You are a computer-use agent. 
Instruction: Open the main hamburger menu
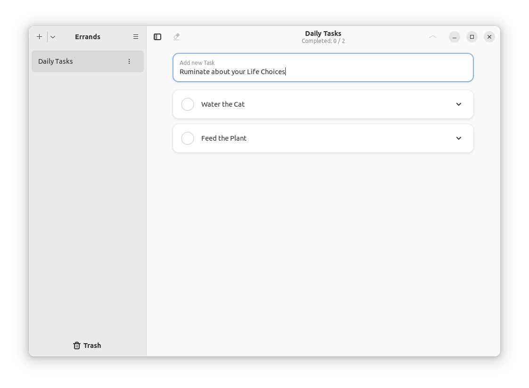pos(136,36)
